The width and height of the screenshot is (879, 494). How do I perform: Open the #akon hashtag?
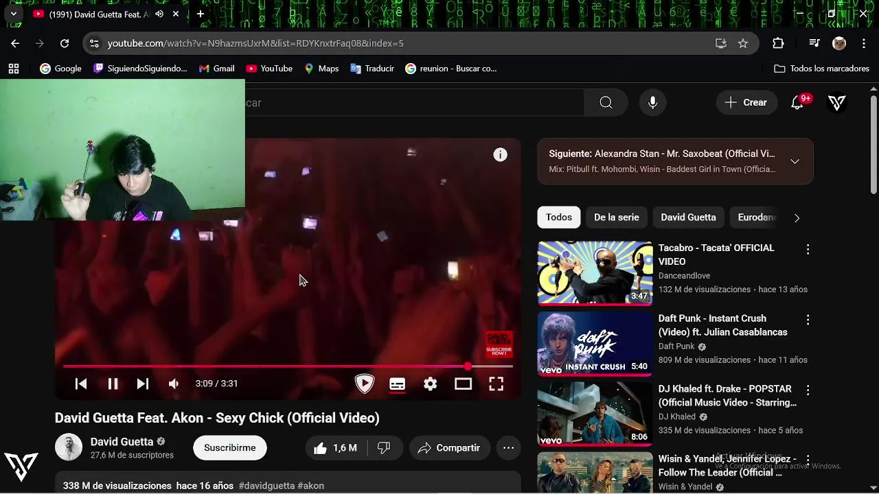tap(310, 486)
